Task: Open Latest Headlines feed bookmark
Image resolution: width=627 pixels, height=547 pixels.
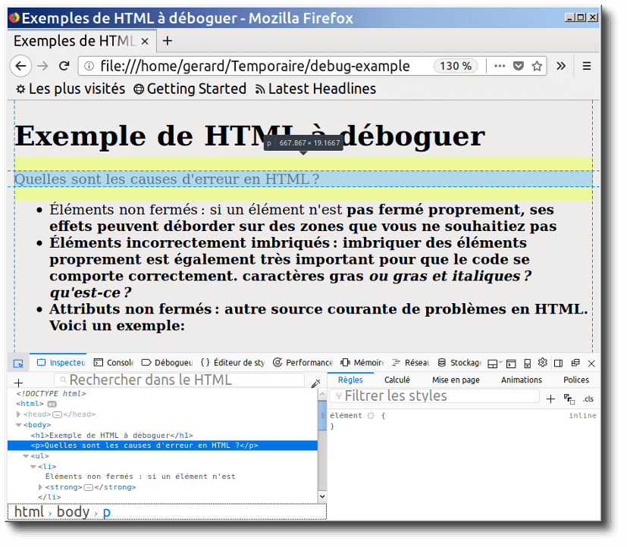Action: [315, 89]
